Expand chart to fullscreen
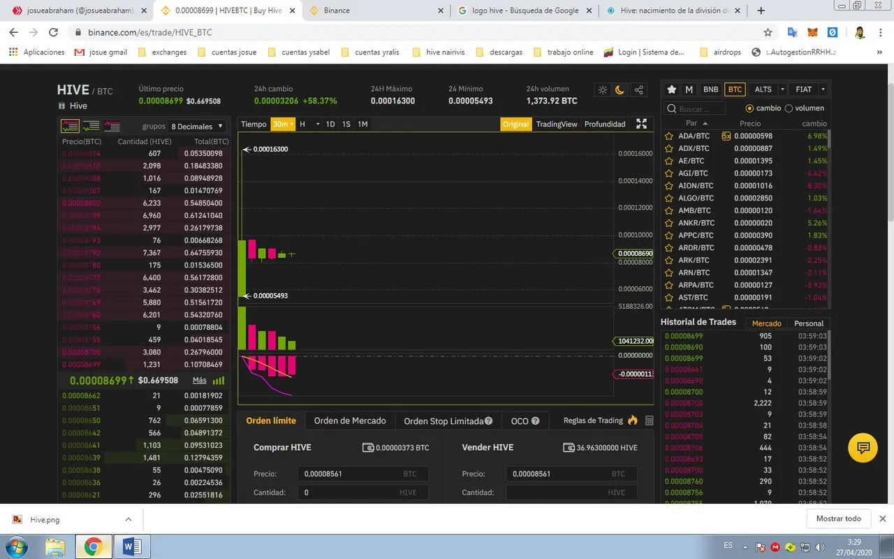Screen dimensions: 894x559 coord(642,124)
